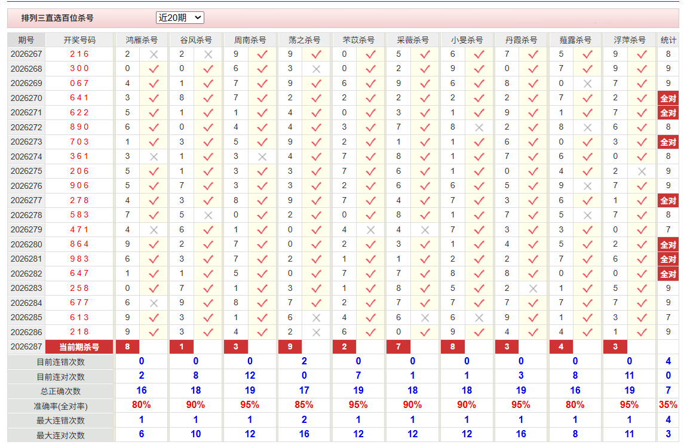Click 鸿雁杀号 cross mark in row 2026267
The image size is (687, 448).
(154, 54)
